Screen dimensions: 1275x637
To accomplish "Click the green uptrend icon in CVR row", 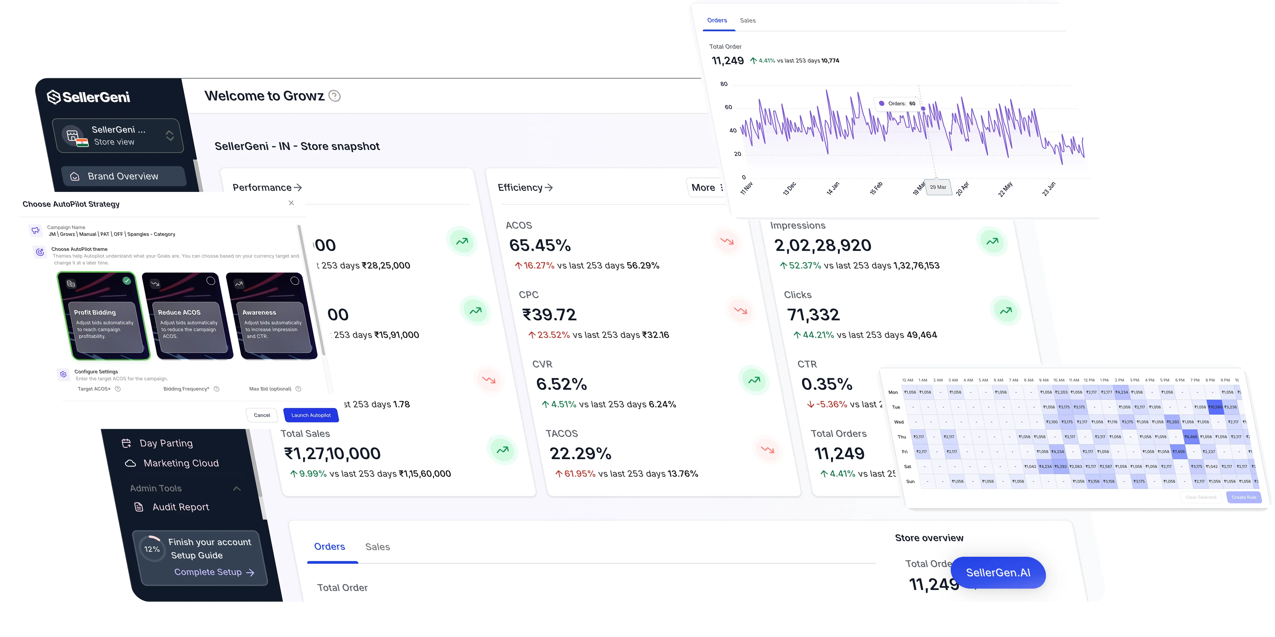I will (x=754, y=380).
